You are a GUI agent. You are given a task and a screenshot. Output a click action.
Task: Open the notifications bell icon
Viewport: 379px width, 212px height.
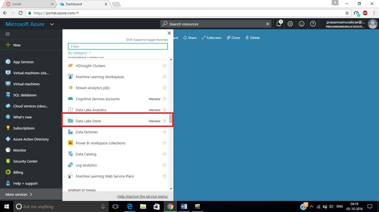[279, 24]
